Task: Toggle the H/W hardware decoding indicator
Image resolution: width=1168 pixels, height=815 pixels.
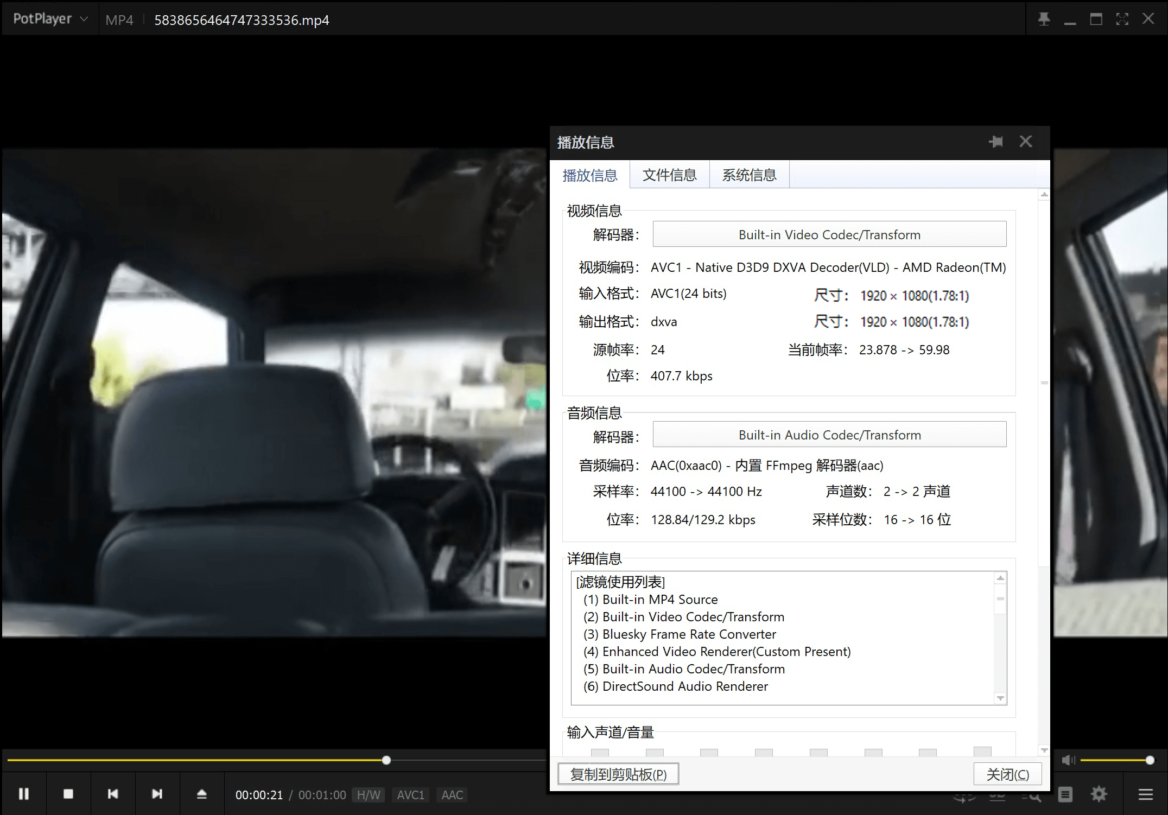Action: 369,795
